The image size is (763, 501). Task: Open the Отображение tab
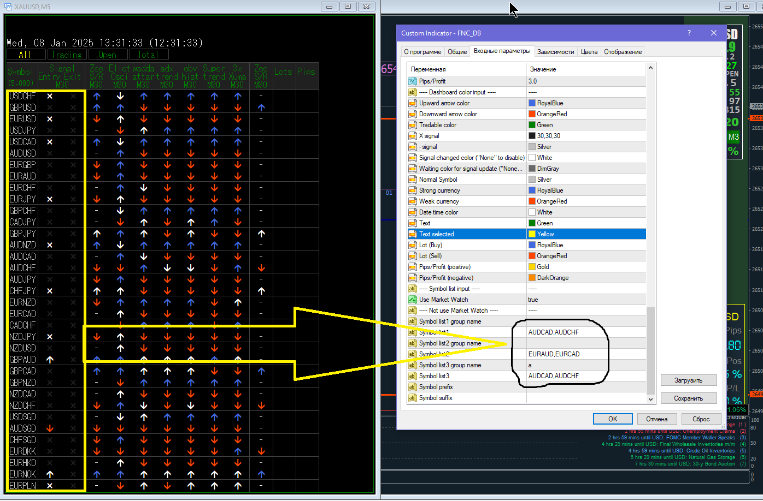point(623,52)
